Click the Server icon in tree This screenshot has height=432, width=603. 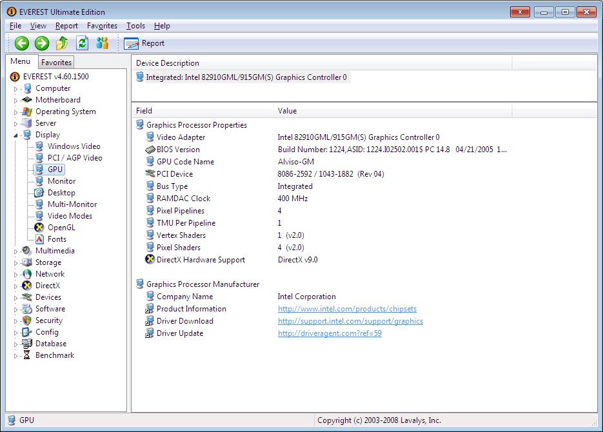[x=27, y=123]
